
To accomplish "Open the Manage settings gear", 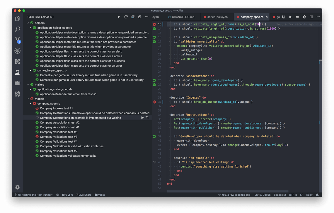I will pos(18,187).
